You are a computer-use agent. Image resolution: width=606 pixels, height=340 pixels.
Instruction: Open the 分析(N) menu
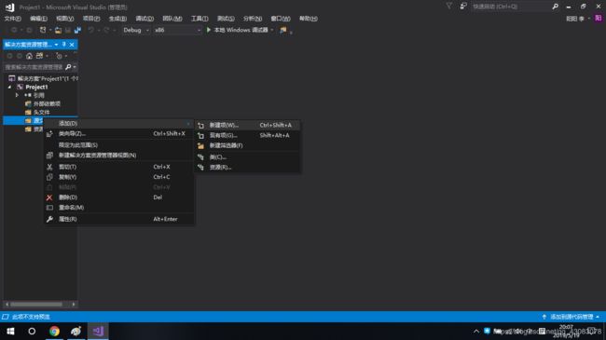253,19
